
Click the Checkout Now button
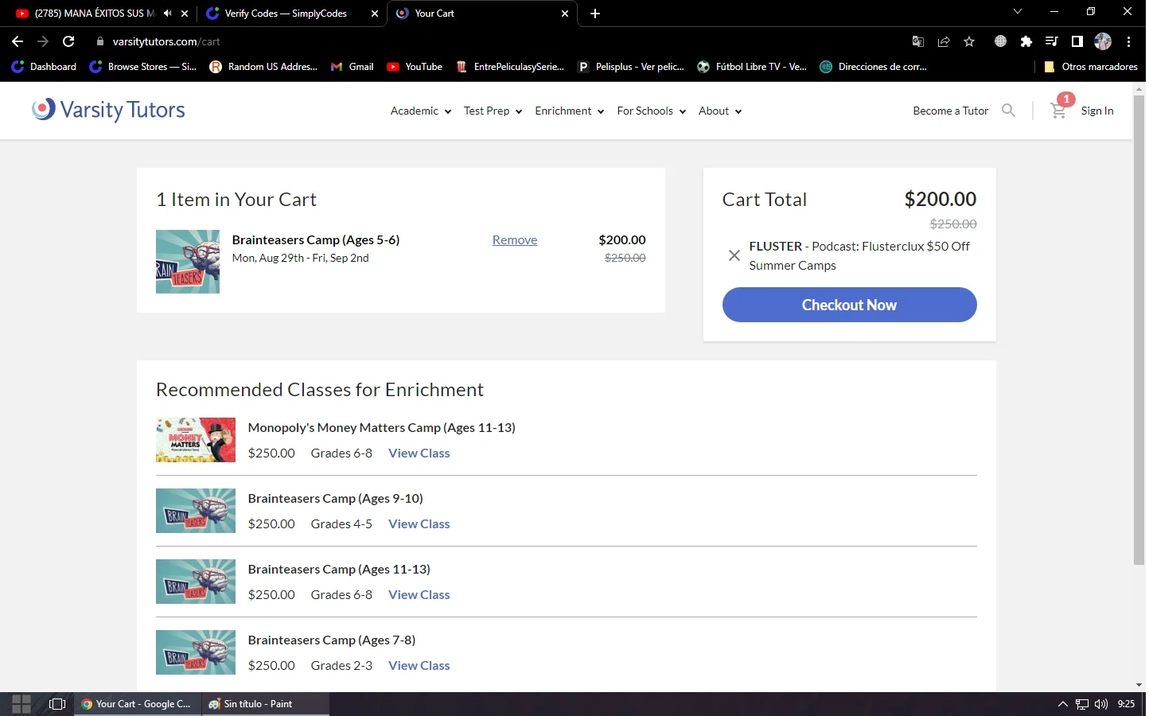point(850,305)
